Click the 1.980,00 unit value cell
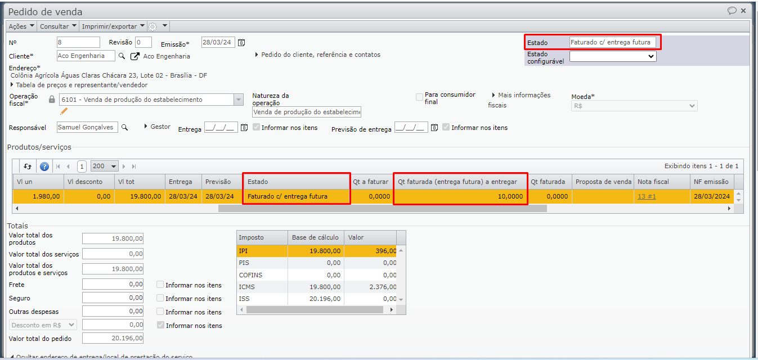 pyautogui.click(x=38, y=196)
